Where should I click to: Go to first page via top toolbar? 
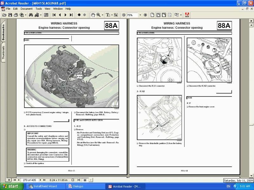54,15
